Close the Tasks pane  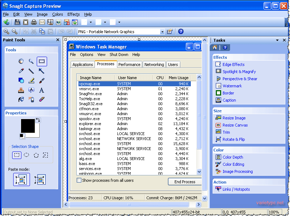click(x=284, y=40)
